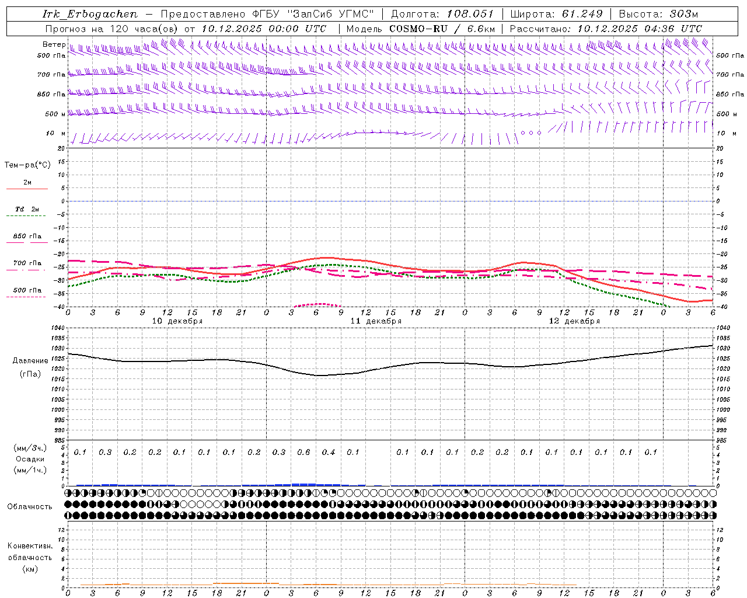Select the model name "COSMO-RU / 6.6км"
Viewport: 747px width, 598px height.
442,29
